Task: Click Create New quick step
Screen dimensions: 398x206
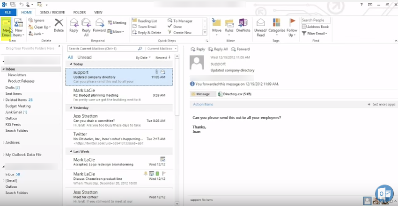Action: (179, 32)
